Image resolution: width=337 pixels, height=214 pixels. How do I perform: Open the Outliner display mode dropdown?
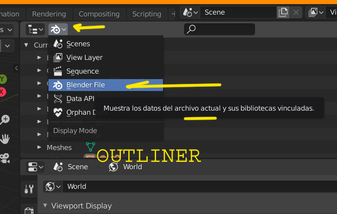pos(58,29)
